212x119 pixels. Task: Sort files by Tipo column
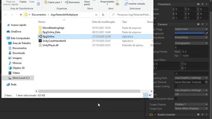(125, 22)
